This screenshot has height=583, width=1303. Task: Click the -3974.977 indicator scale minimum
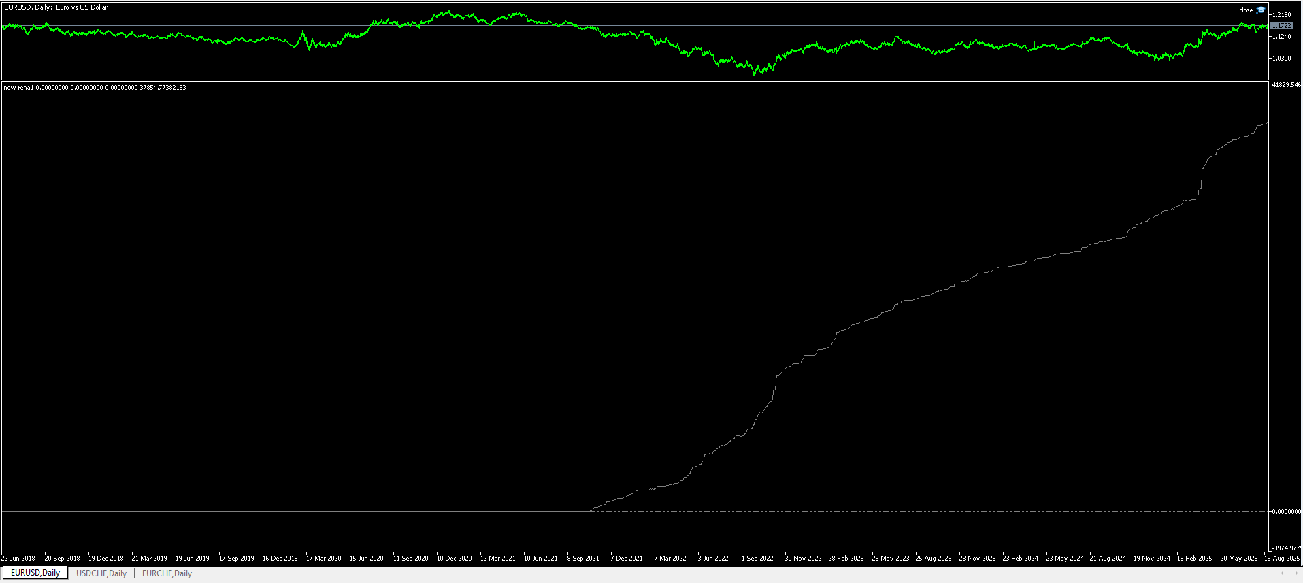click(x=1286, y=548)
